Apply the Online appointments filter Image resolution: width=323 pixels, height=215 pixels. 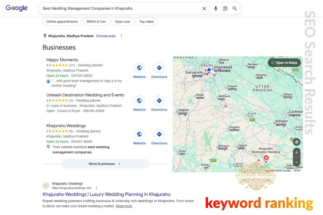tap(62, 22)
